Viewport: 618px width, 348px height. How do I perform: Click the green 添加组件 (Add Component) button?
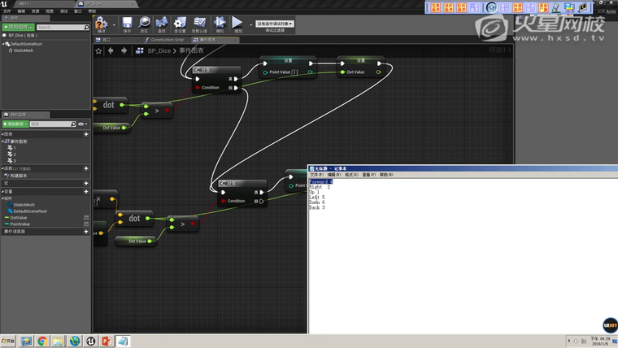[18, 27]
